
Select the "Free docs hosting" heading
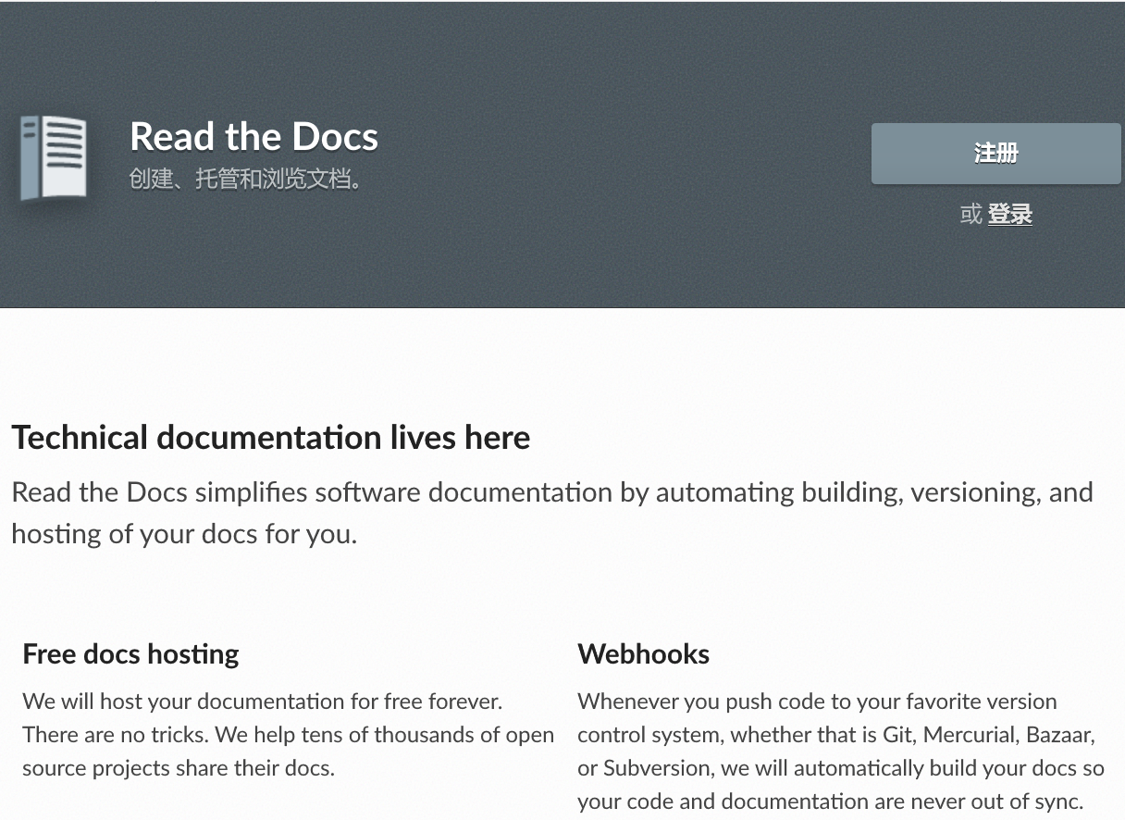130,654
